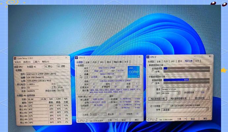Minimize the right CPU-Z benchmark window
Screen dimensions: 228x132
195,56
